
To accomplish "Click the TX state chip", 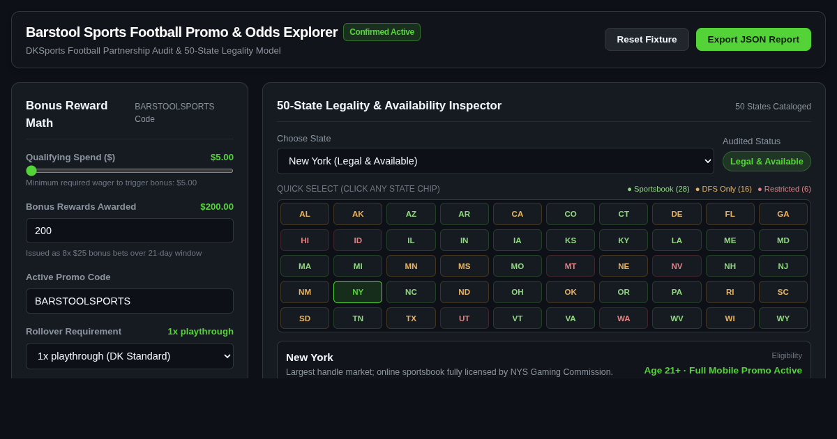I will (411, 318).
